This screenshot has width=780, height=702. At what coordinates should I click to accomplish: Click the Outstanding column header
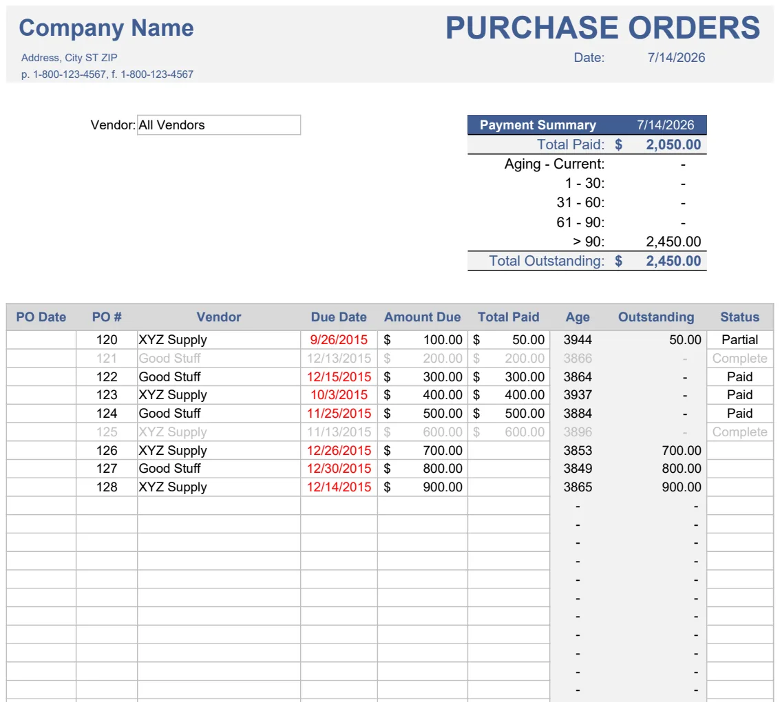(656, 317)
